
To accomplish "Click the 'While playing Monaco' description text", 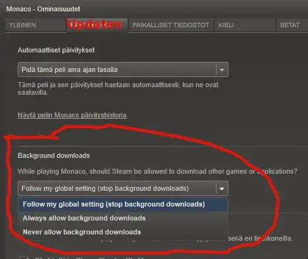I will click(158, 171).
